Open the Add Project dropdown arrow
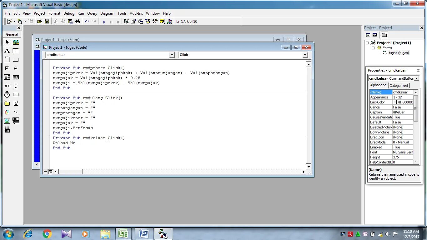The height and width of the screenshot is (240, 427). pyautogui.click(x=14, y=22)
